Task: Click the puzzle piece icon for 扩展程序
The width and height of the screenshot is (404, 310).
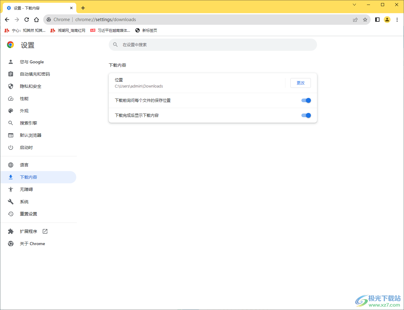Action: (x=11, y=231)
